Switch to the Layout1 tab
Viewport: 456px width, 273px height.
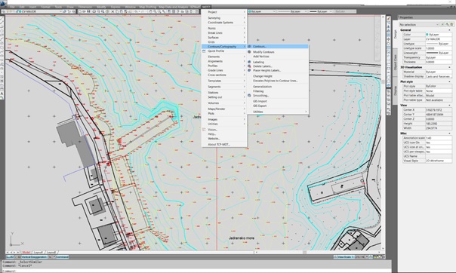(x=39, y=253)
